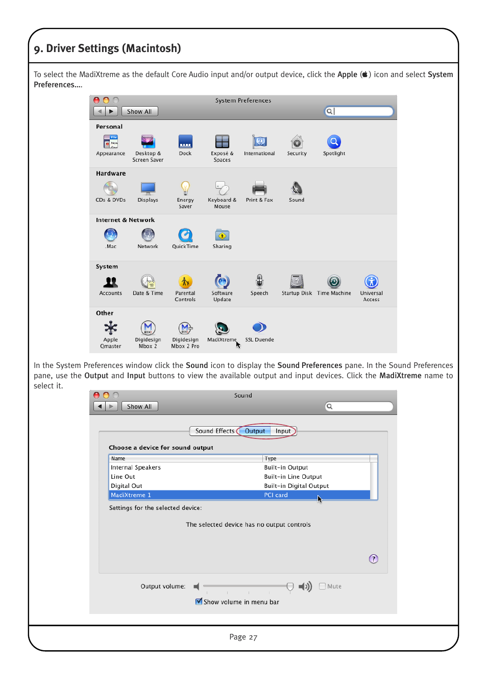Select MadiXtreme 1 output device row
487x689 pixels.
(x=240, y=495)
